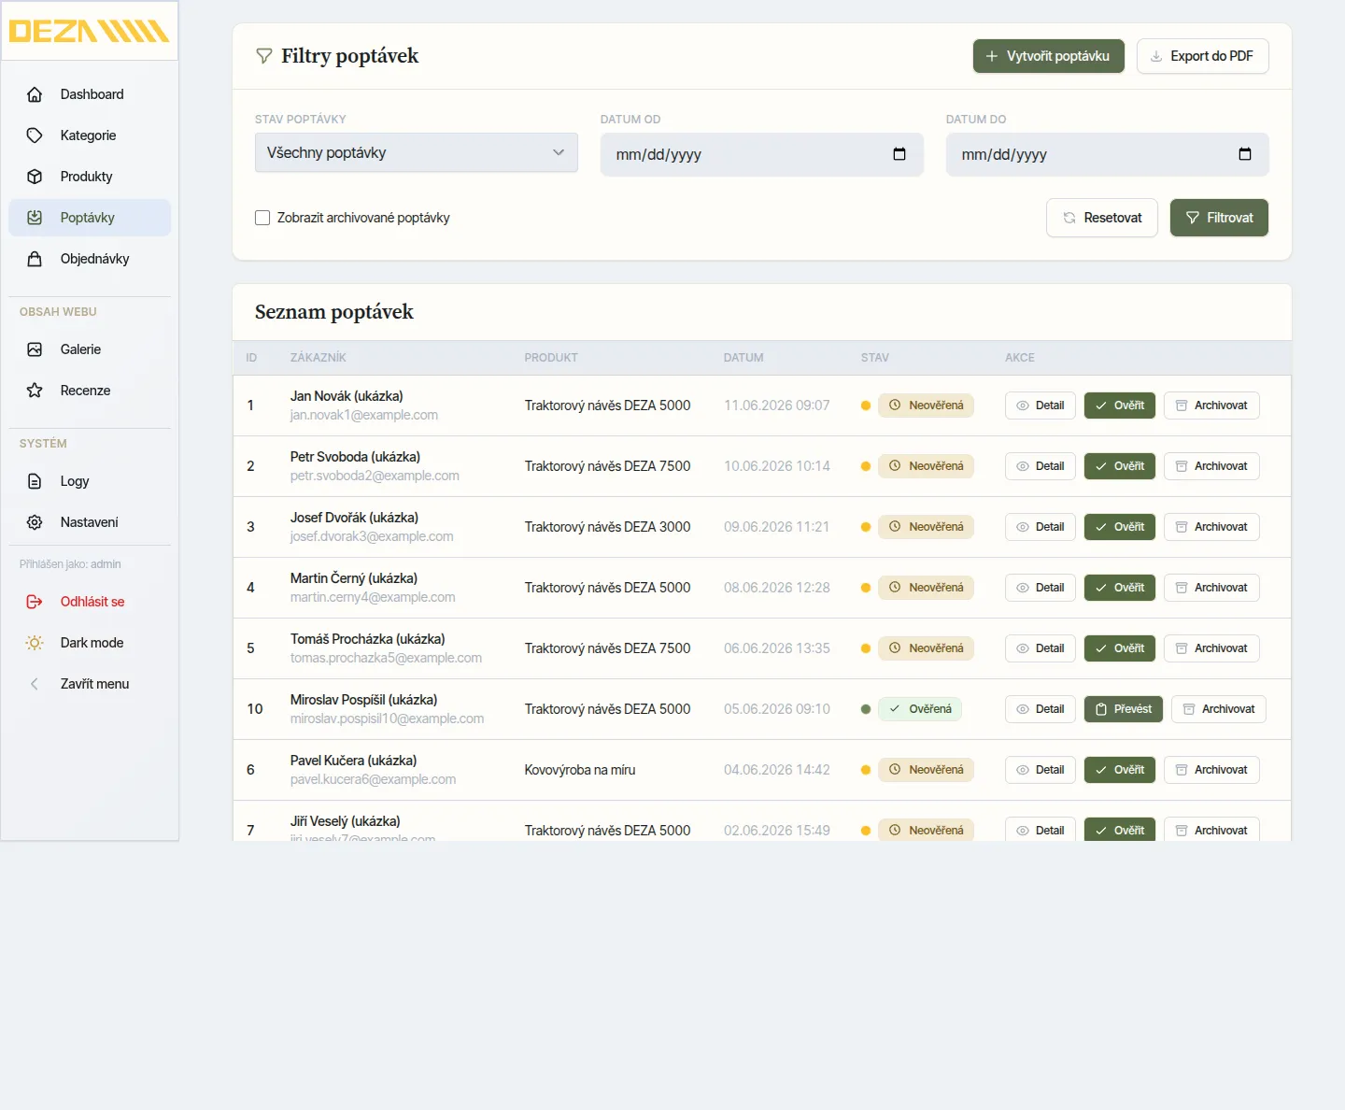Click Ověřit for Petr Svoboda

(1120, 466)
